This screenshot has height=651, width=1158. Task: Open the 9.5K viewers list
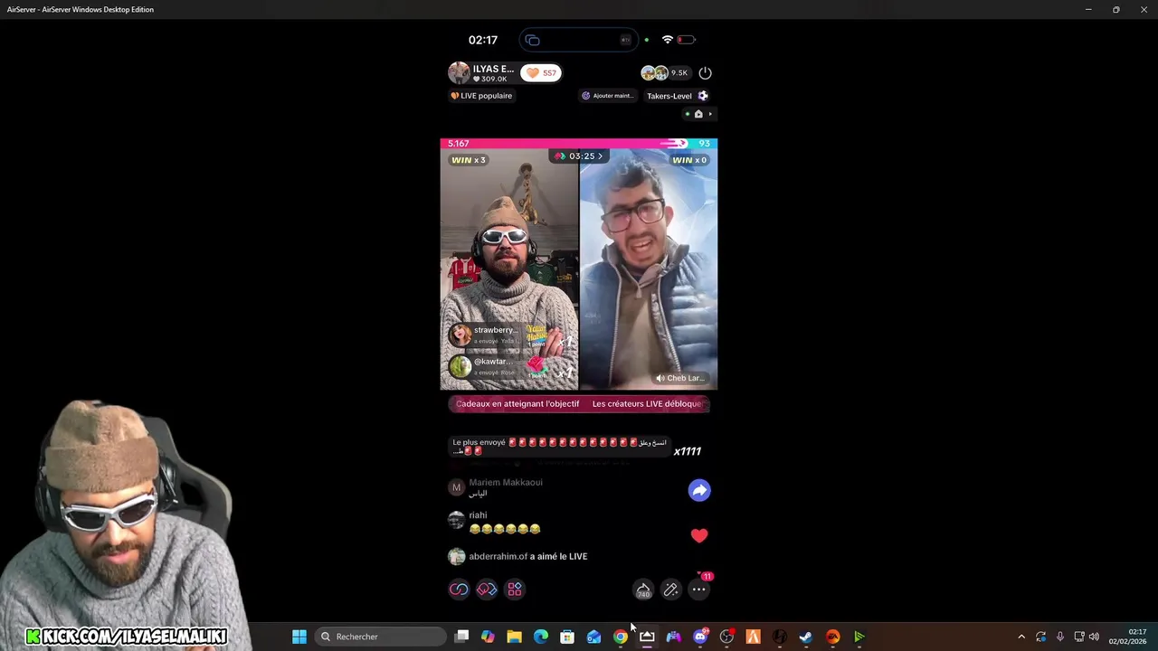coord(665,72)
